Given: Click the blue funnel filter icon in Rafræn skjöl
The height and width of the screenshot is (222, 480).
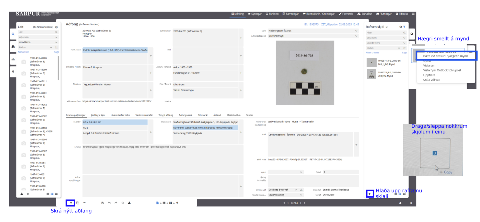Looking at the screenshot, I should pos(404,27).
